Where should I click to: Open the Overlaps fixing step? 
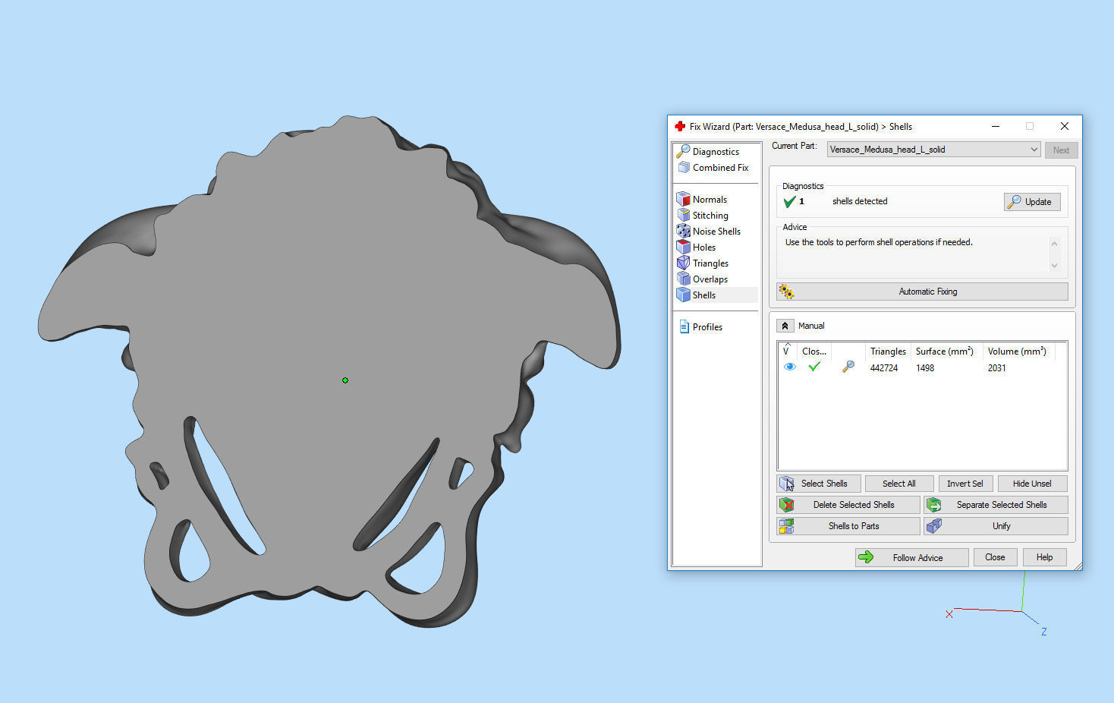coord(710,279)
